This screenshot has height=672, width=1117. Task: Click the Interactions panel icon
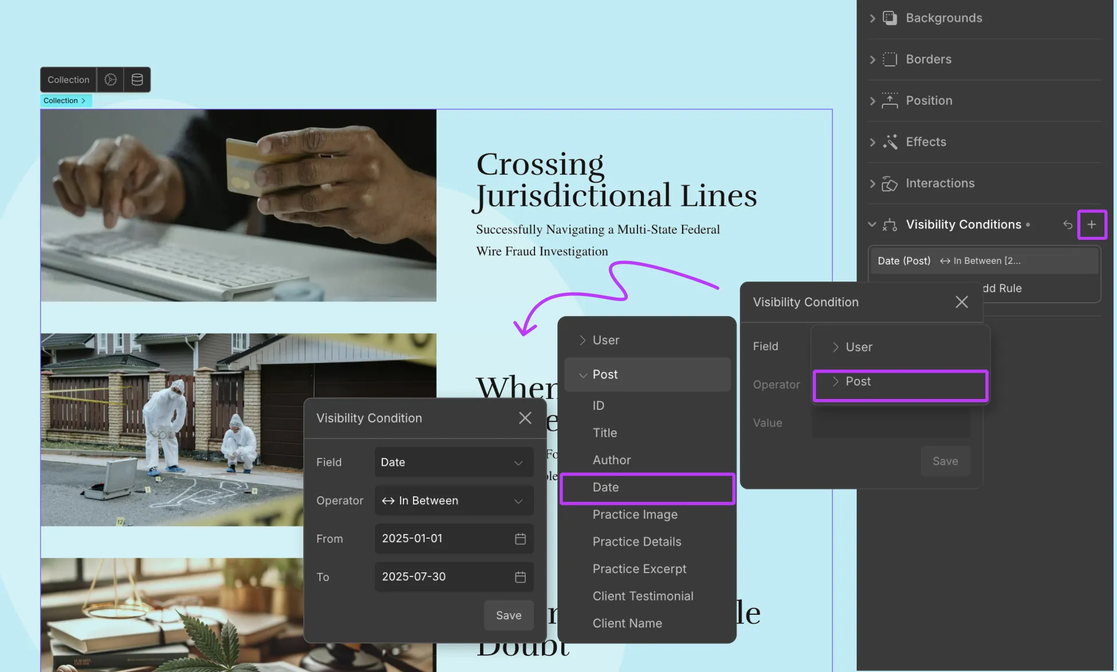tap(890, 183)
